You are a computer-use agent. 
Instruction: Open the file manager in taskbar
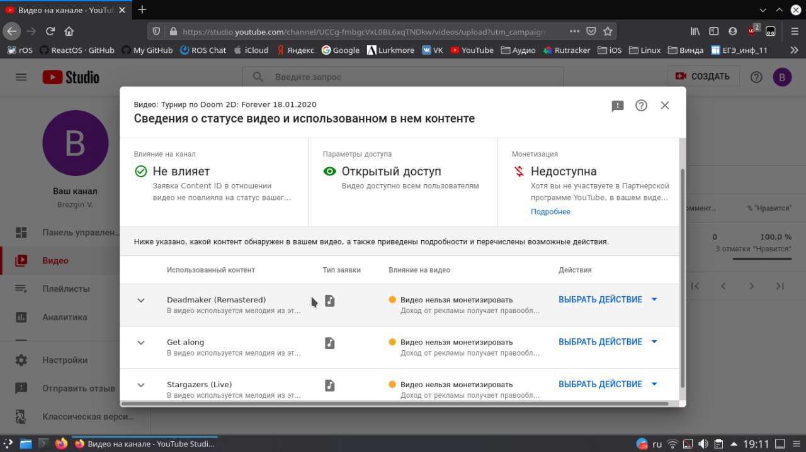click(x=26, y=444)
